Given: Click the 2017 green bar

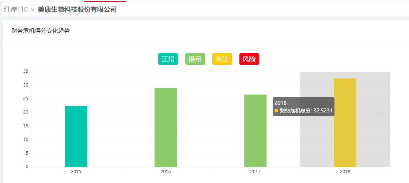Looking at the screenshot, I should coord(255,131).
